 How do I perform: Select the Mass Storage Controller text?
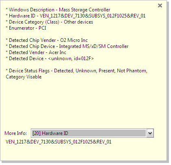[x=84, y=10]
